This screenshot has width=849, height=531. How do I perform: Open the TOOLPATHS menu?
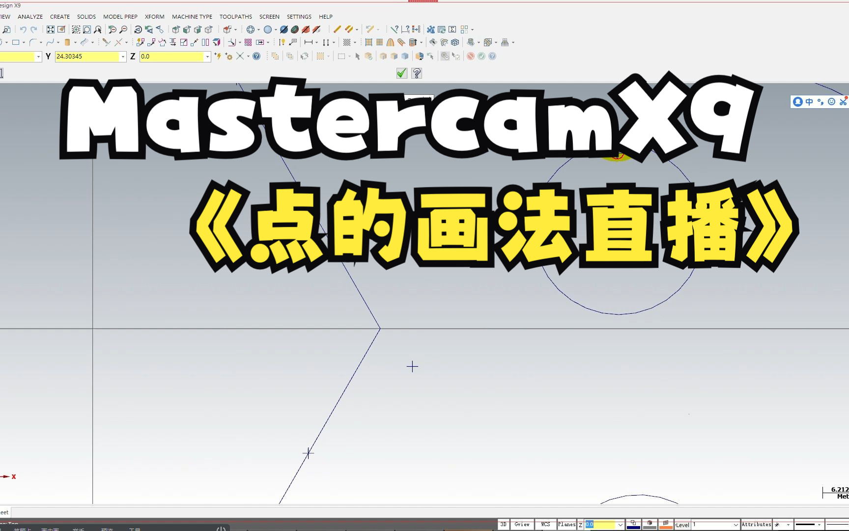point(236,17)
